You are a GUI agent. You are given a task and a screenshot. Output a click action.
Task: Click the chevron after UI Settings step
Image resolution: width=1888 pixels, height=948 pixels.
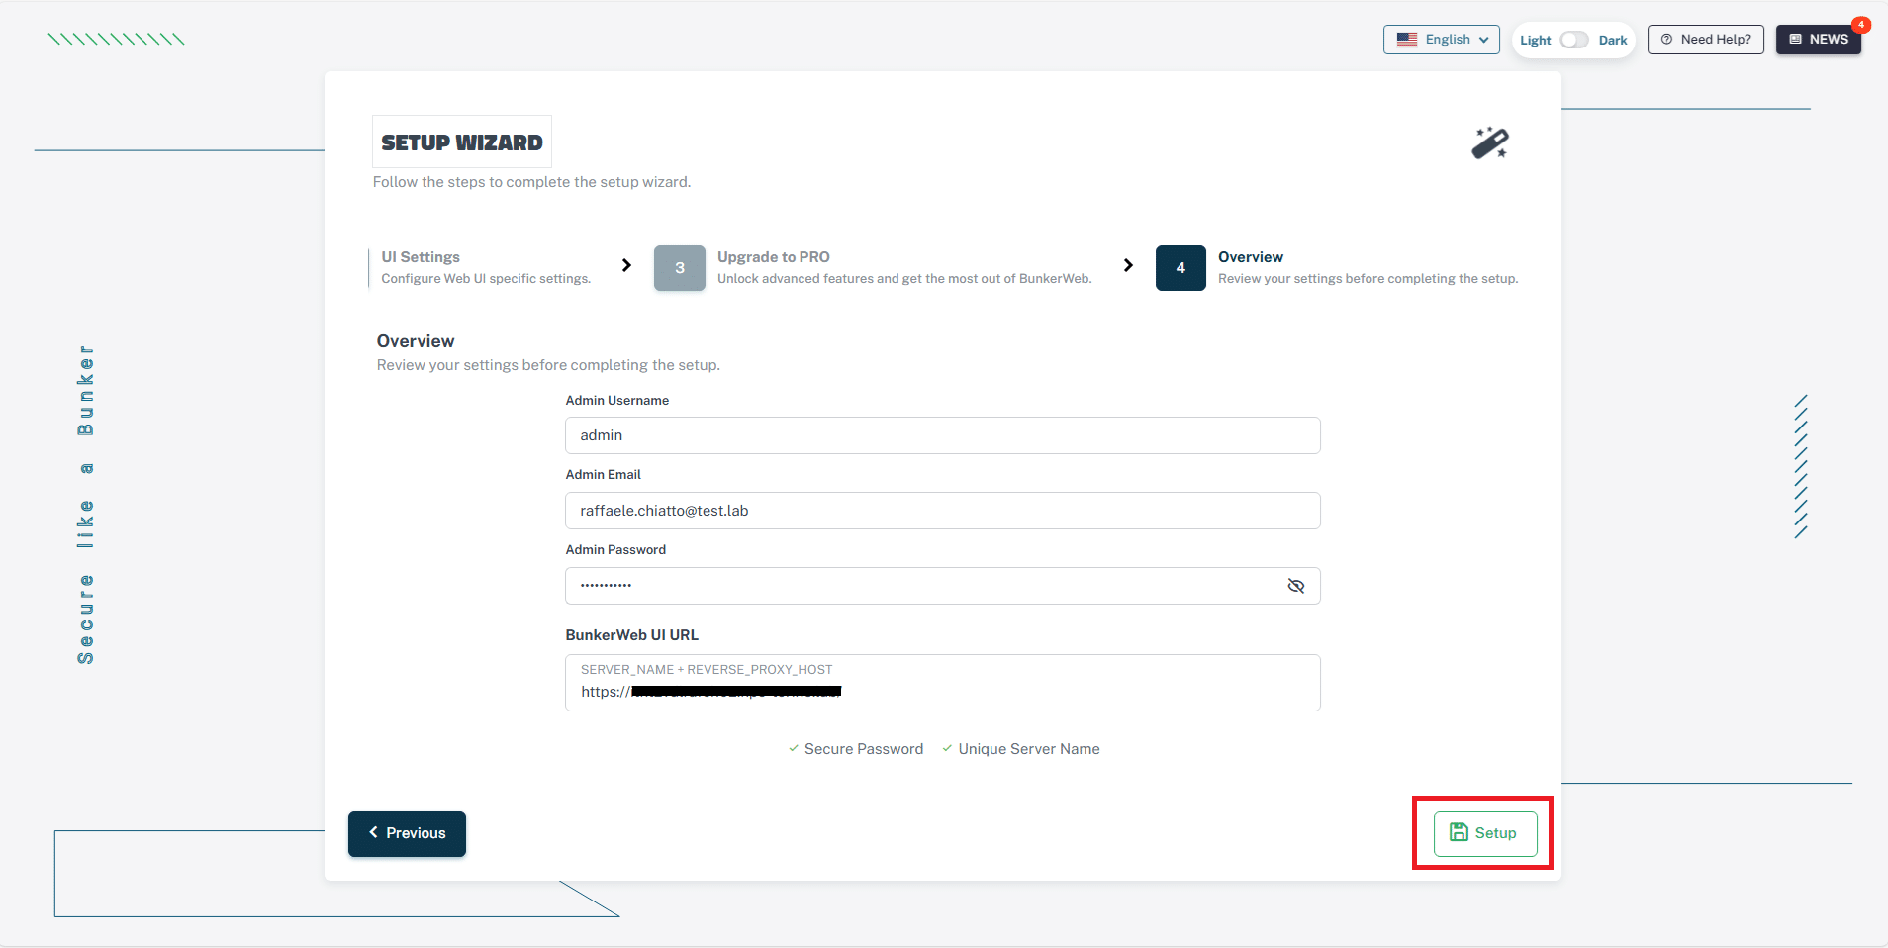click(626, 265)
